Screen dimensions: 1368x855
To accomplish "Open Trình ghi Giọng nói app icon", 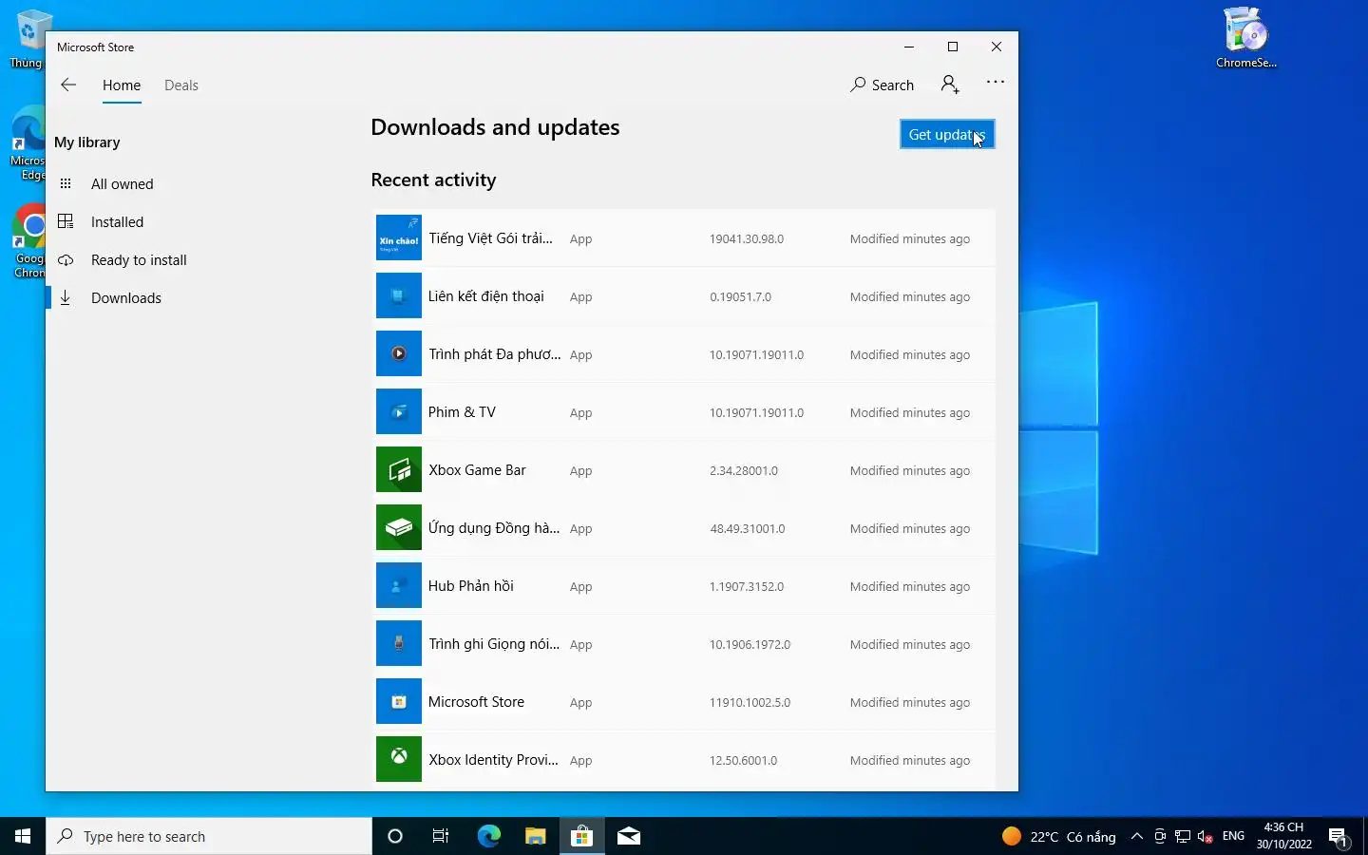I will (x=399, y=643).
